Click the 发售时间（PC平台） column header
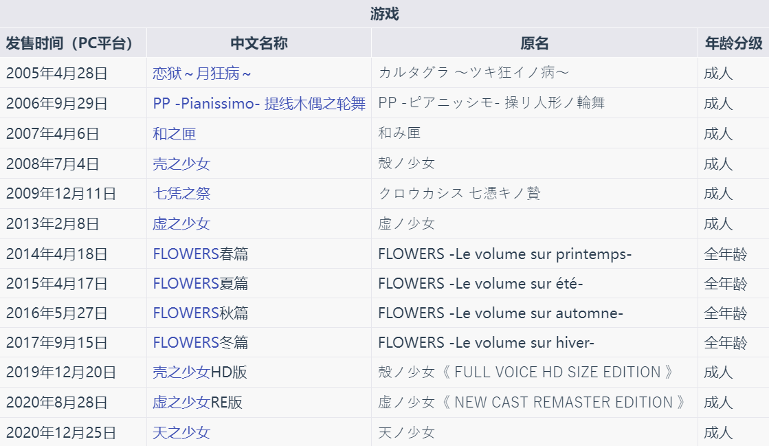The width and height of the screenshot is (769, 446). [x=73, y=43]
